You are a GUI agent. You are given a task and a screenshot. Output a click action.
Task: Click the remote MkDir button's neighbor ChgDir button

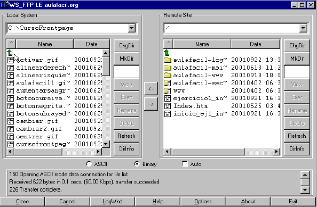297,46
